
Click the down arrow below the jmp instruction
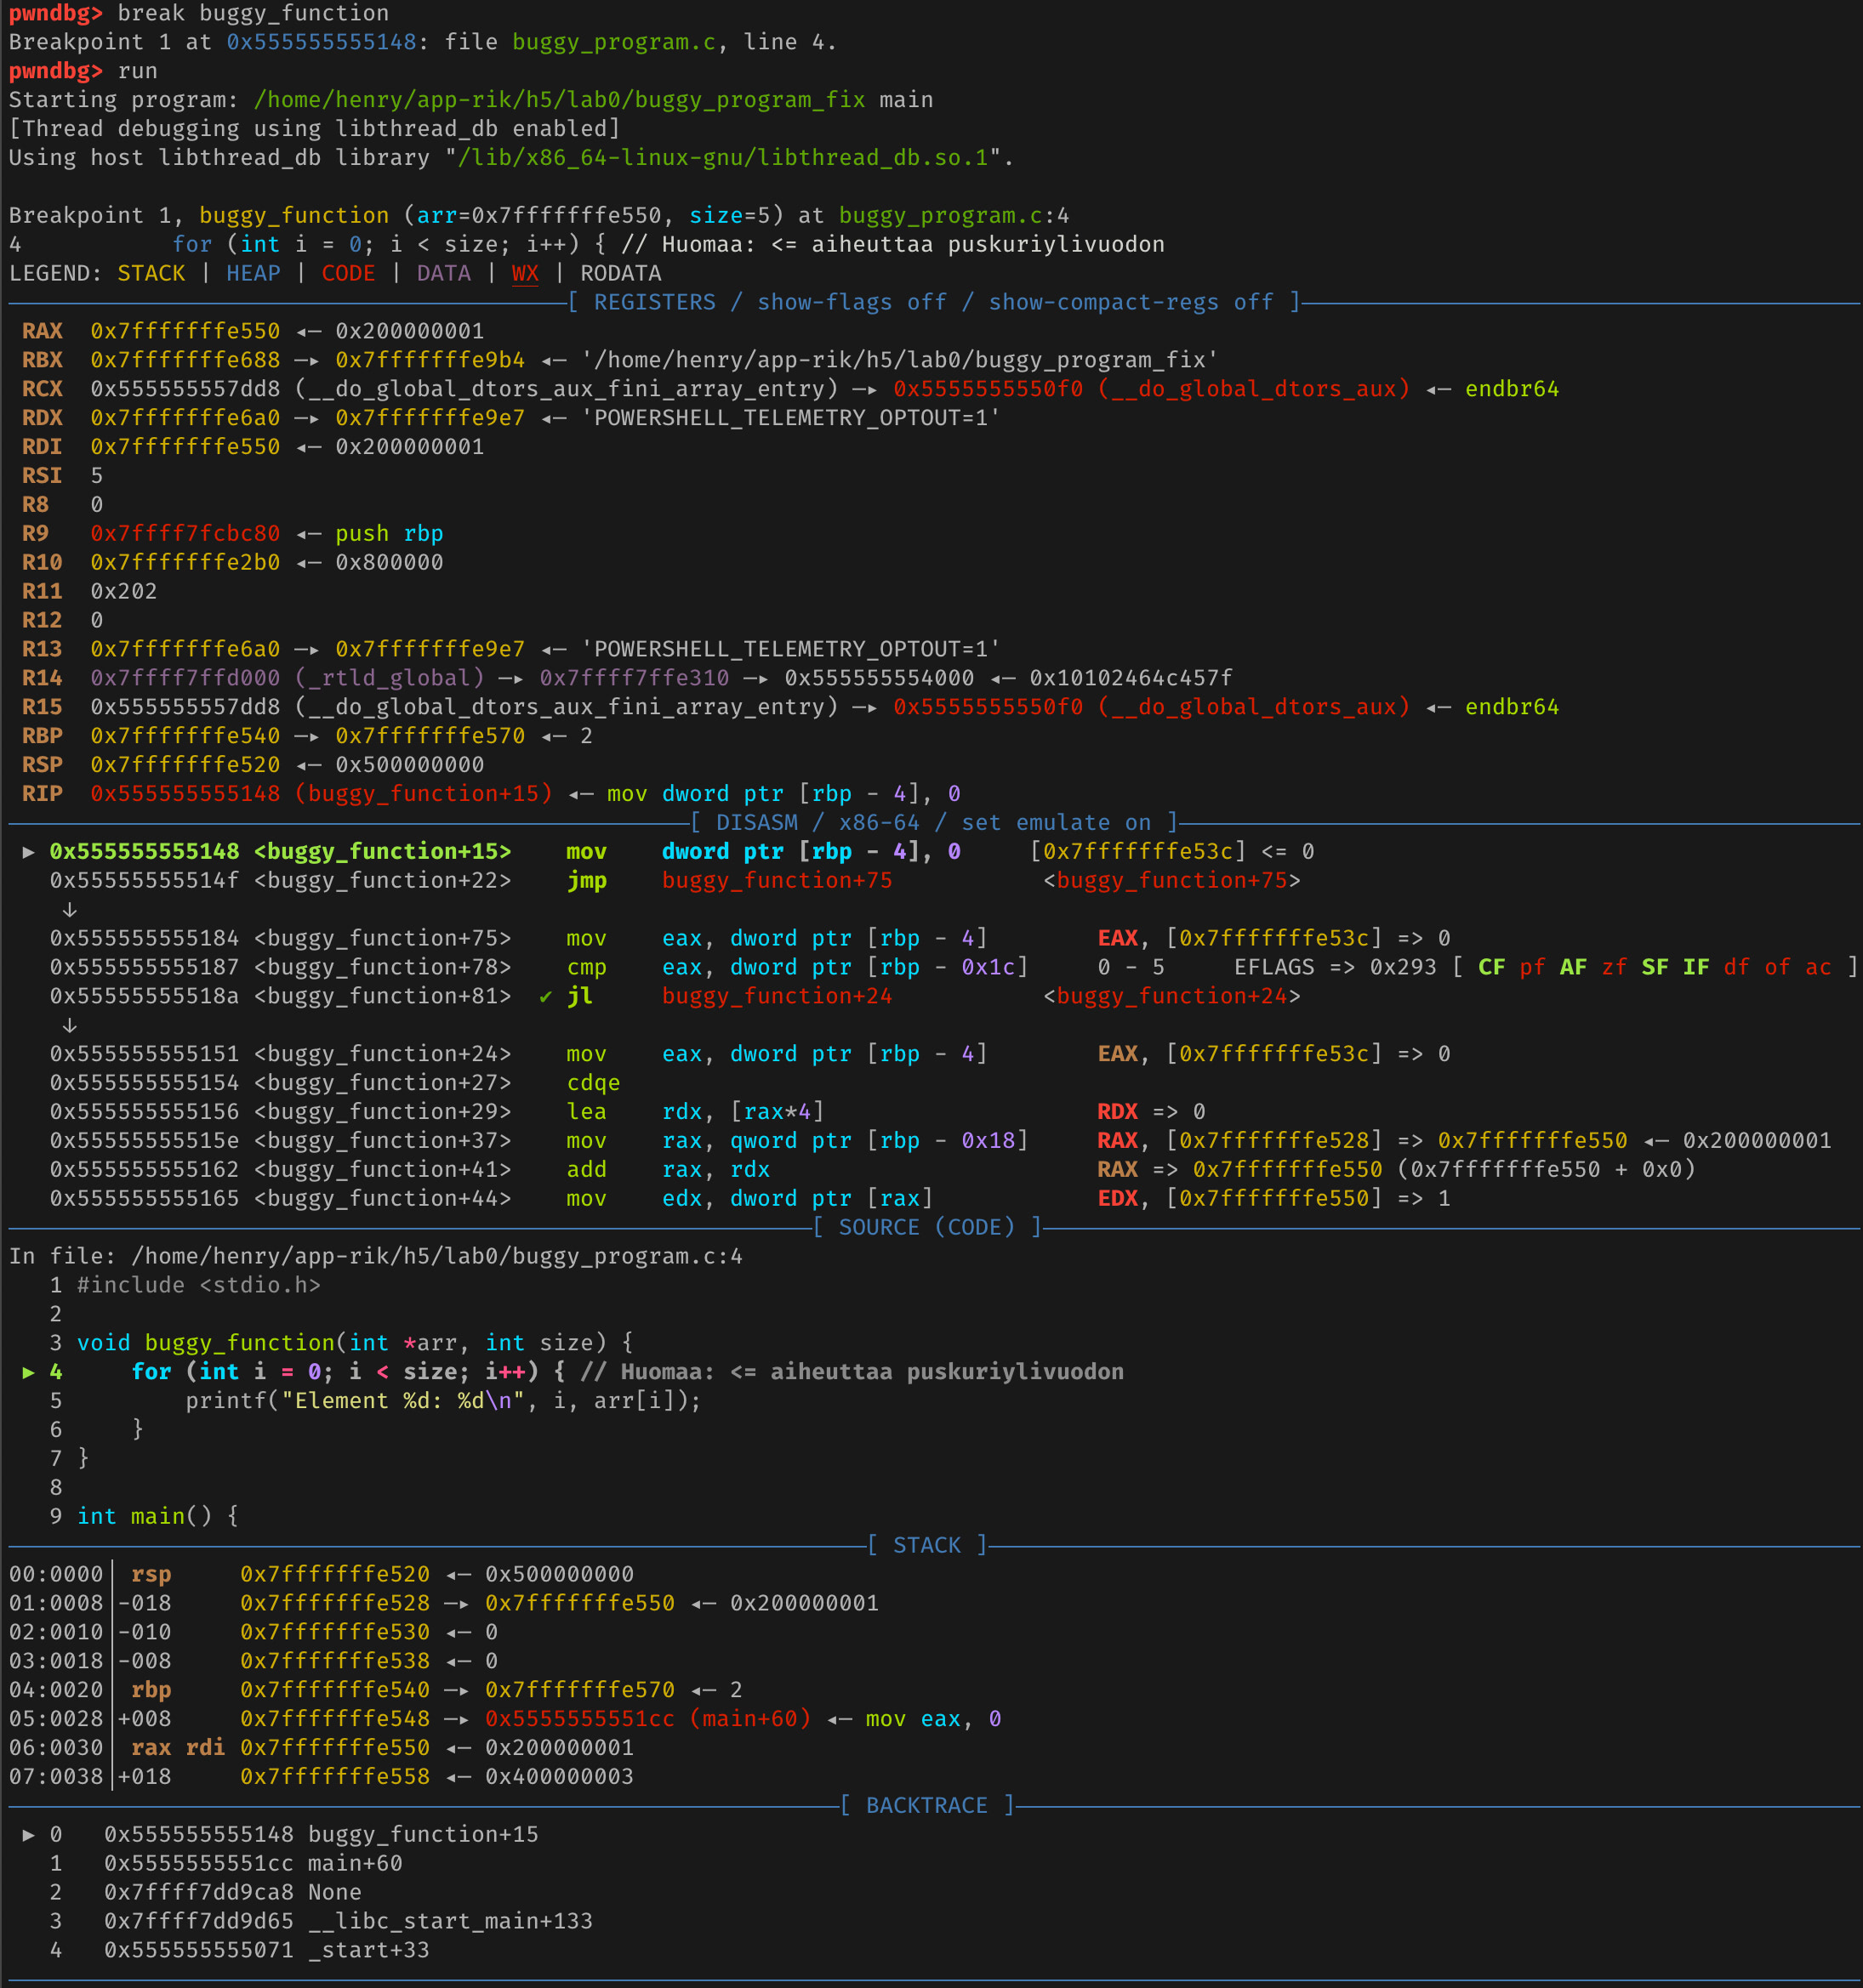pyautogui.click(x=69, y=910)
